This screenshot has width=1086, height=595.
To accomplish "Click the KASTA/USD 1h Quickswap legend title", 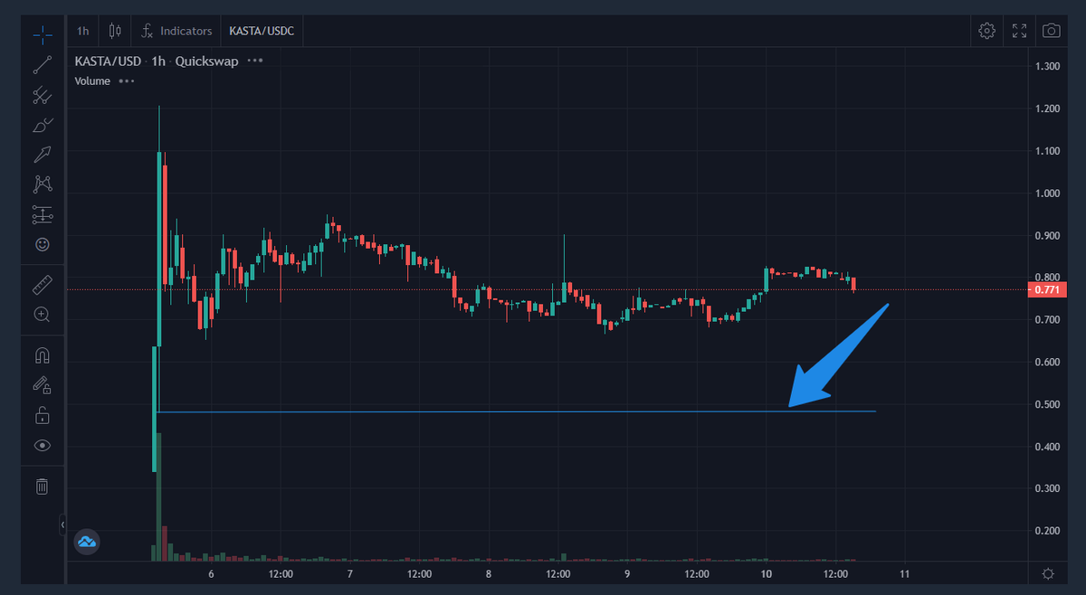I will tap(157, 61).
